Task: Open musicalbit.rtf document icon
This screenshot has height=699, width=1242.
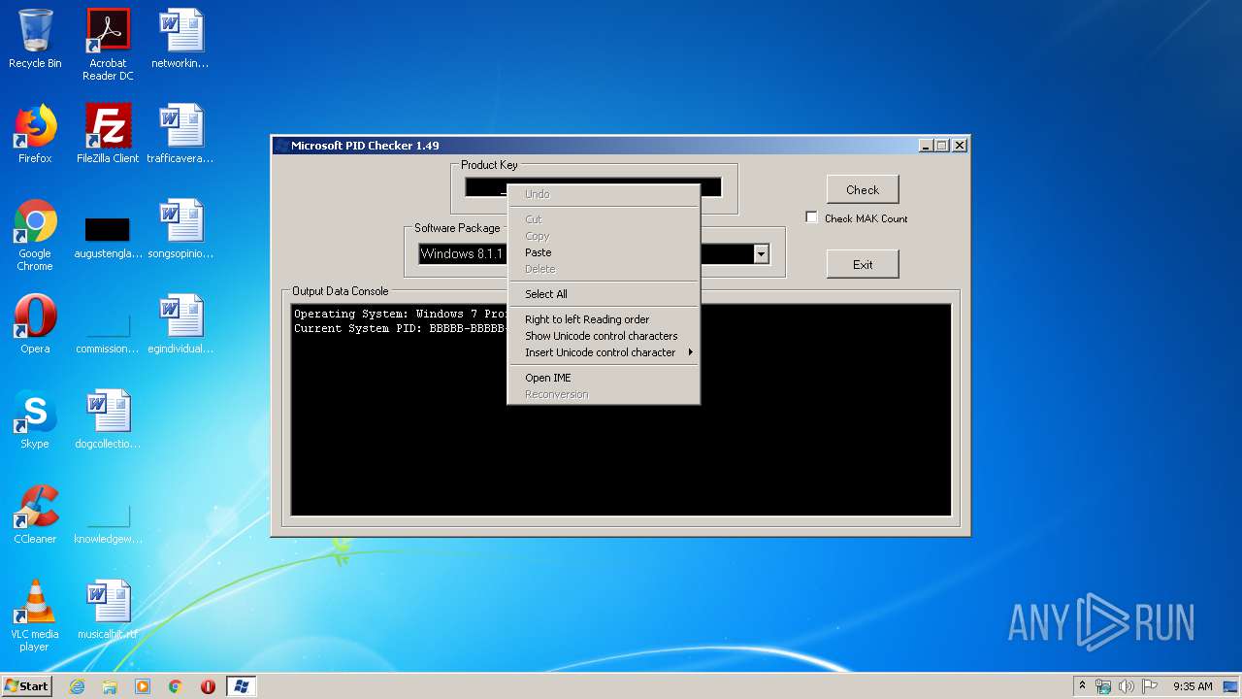Action: coord(108,610)
